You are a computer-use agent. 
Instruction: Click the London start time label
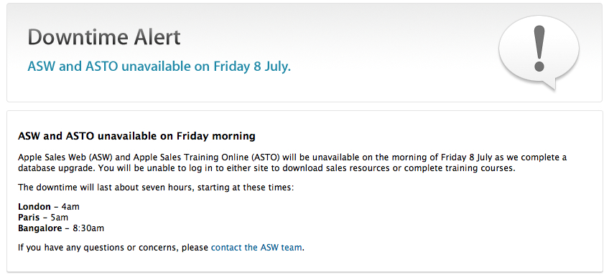tap(34, 207)
